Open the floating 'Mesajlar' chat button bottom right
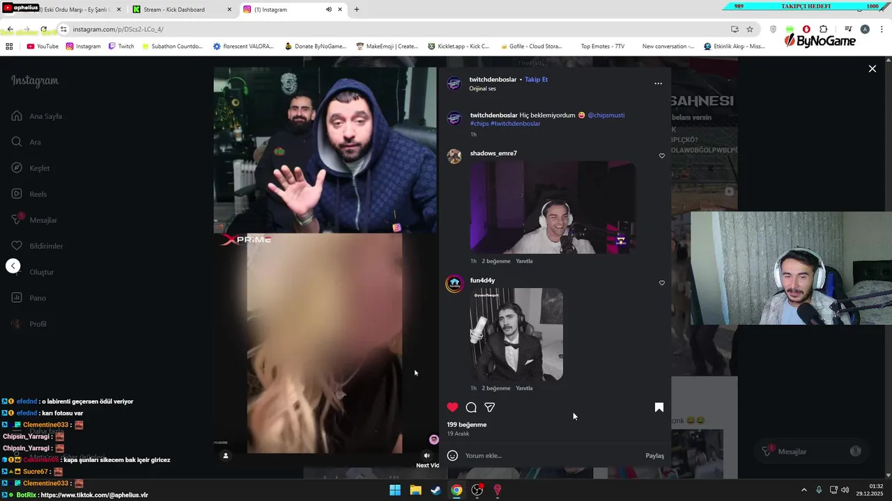 pos(811,452)
